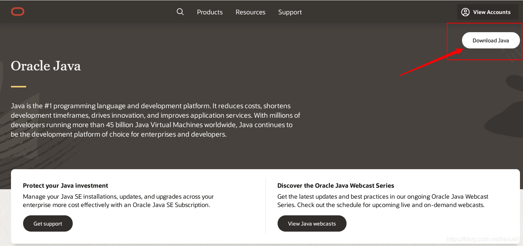Open the Resources menu
This screenshot has width=523, height=246.
click(250, 12)
